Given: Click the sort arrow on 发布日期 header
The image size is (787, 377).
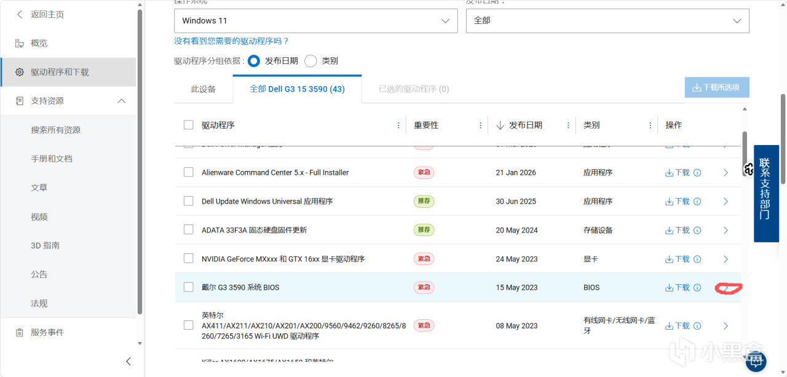Looking at the screenshot, I should (500, 125).
